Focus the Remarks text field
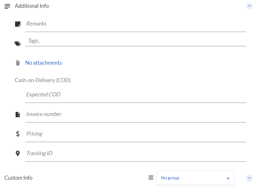Viewport: 257px width, 189px height. [135, 24]
